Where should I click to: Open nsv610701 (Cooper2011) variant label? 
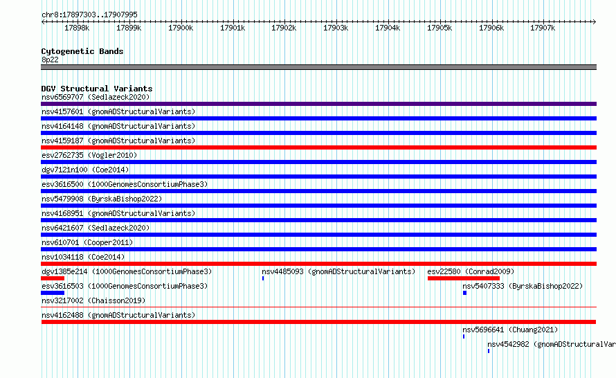(x=87, y=242)
